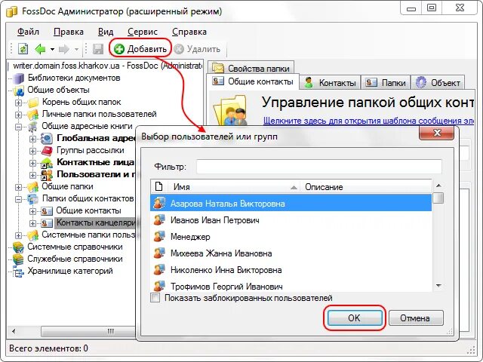Click the Хранилище категорий icon
Screen dimensions: 483x362
pos(18,271)
